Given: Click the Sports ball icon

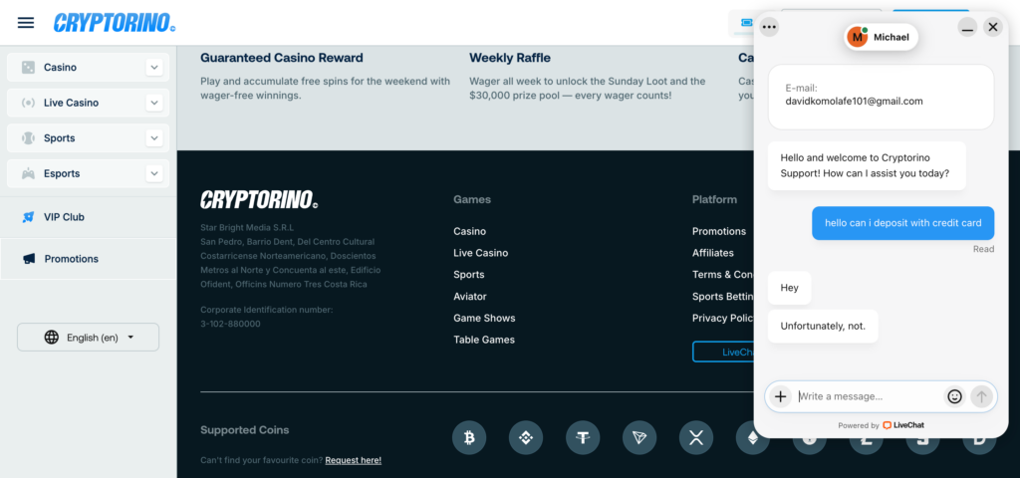Looking at the screenshot, I should click(x=28, y=137).
